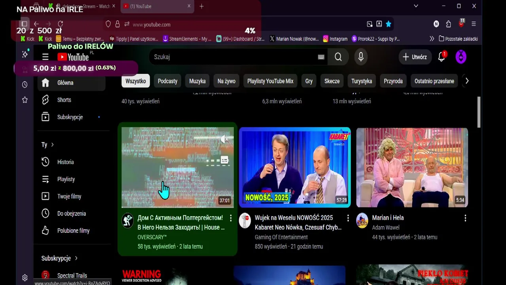Open Adam Wawel channel avatar
The height and width of the screenshot is (285, 506).
tap(362, 220)
